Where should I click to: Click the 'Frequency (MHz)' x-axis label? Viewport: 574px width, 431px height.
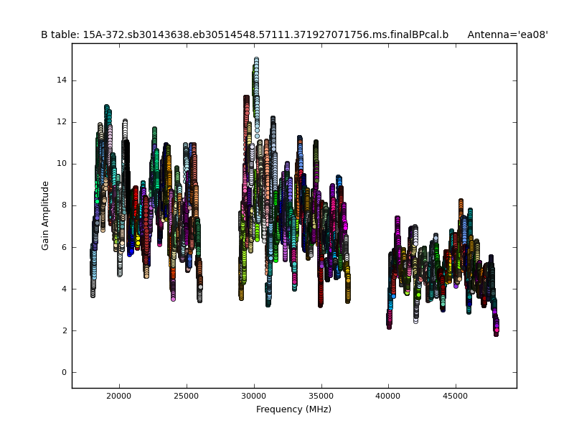293,409
